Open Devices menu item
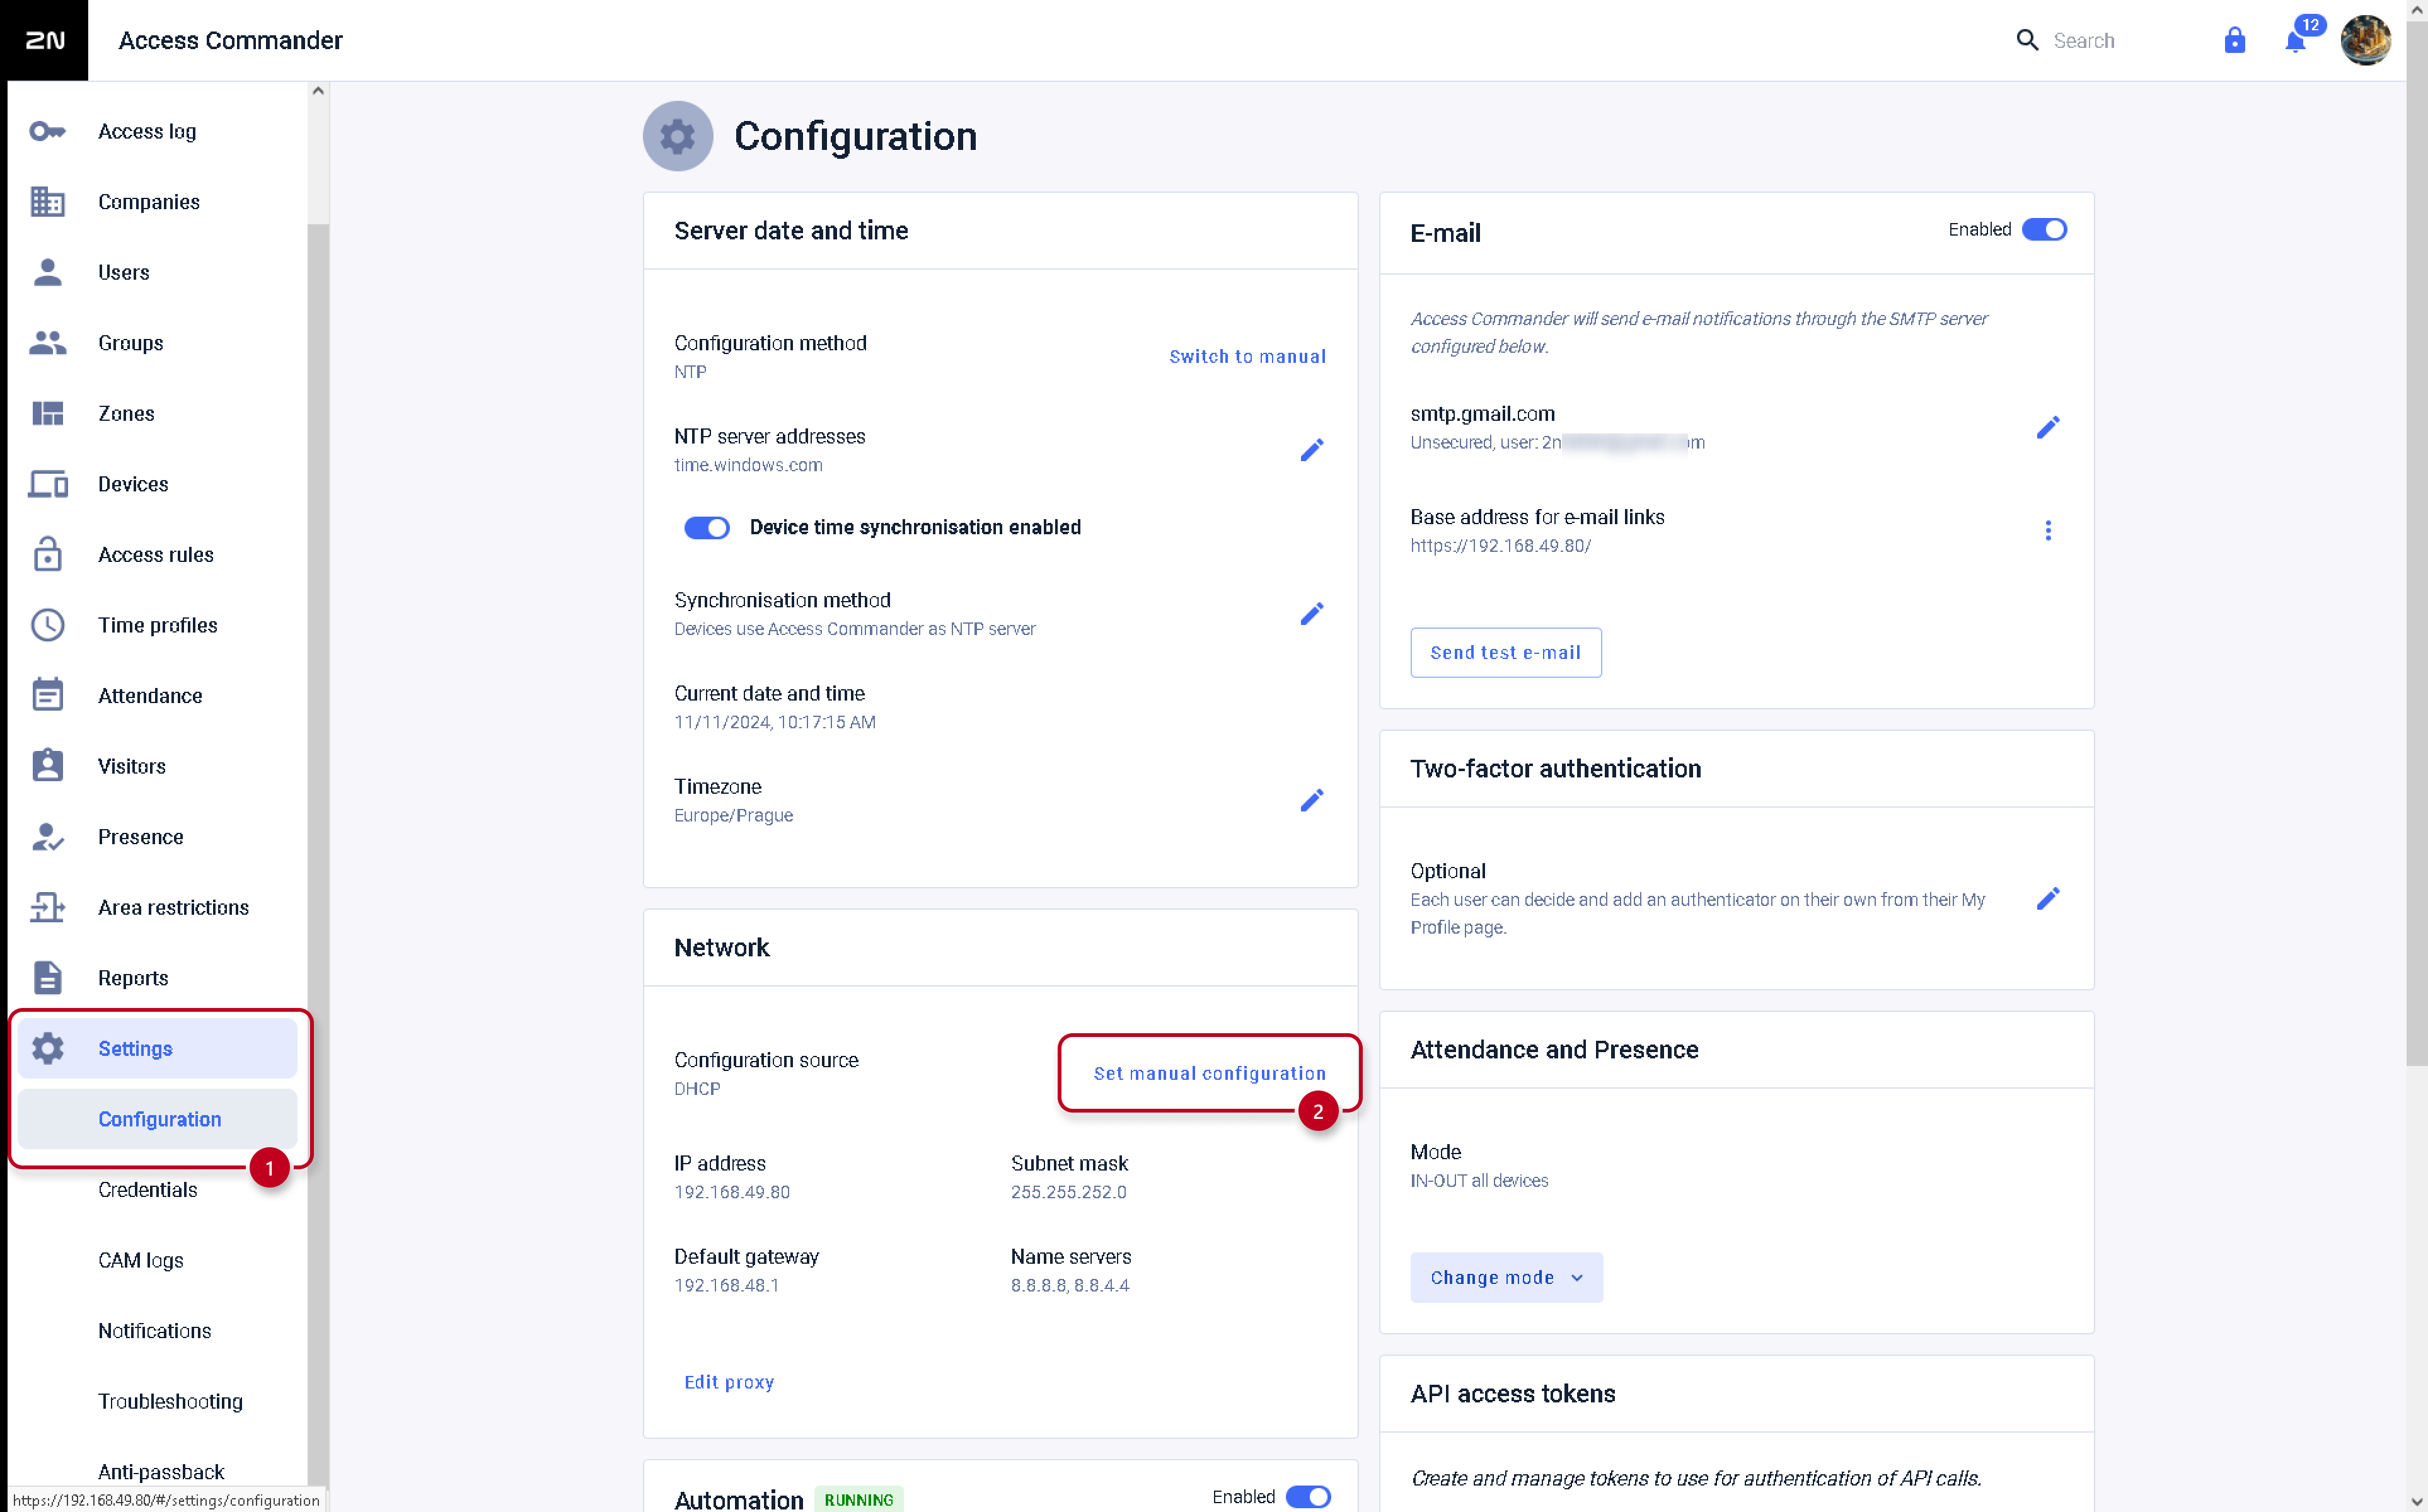Image resolution: width=2428 pixels, height=1512 pixels. tap(157, 484)
